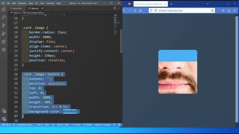This screenshot has height=134, width=239.
Task: Reload the page in Firefox
Action: (135, 10)
